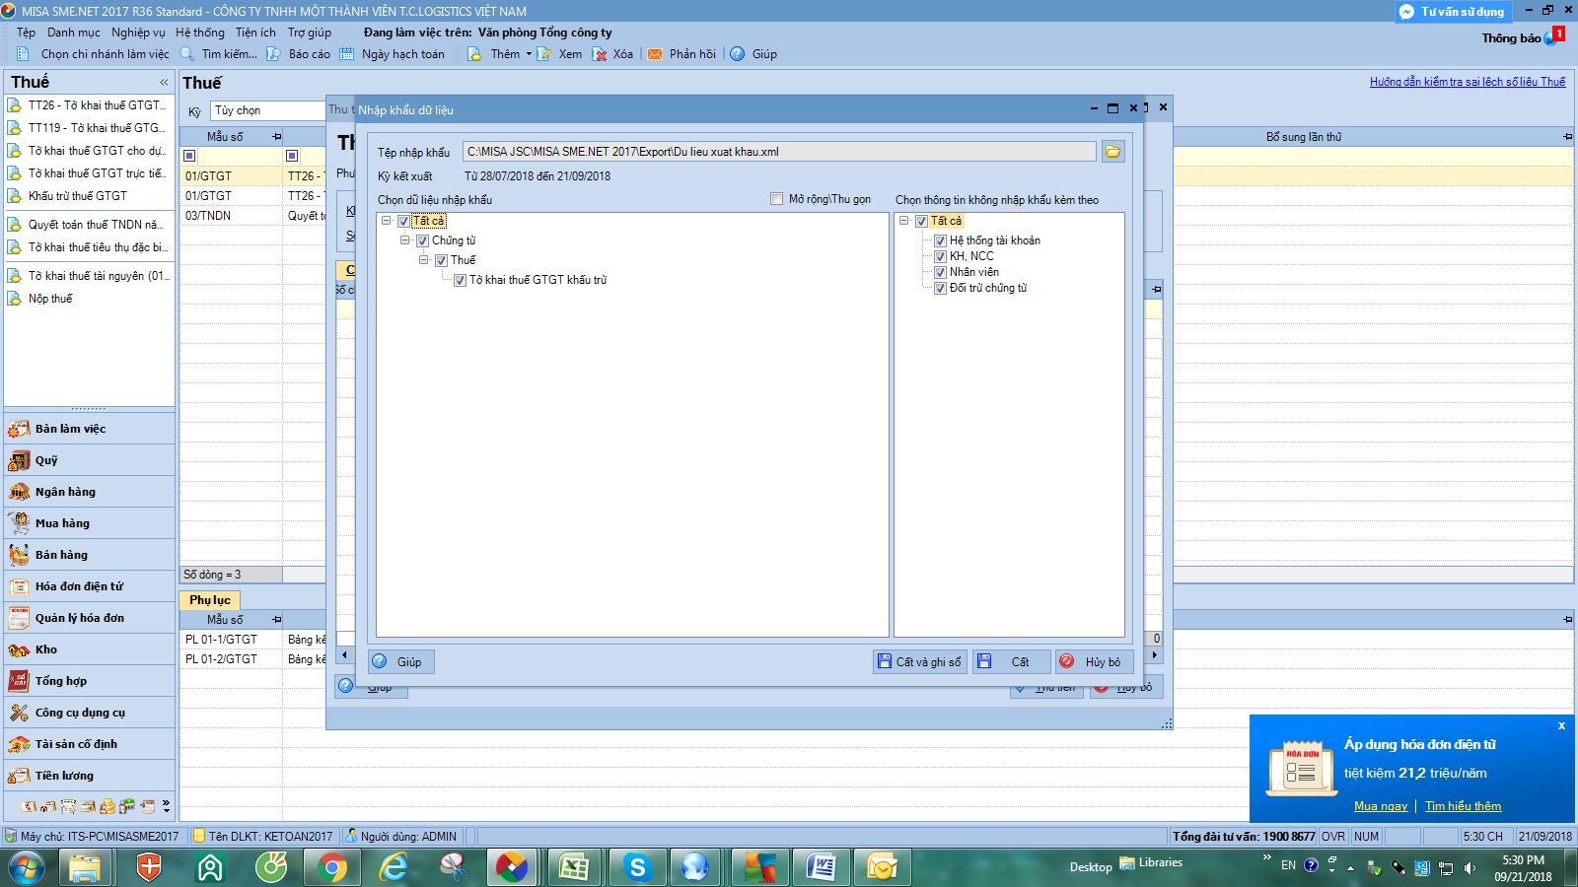The image size is (1578, 887).
Task: Open the Danh mục menu
Action: pyautogui.click(x=74, y=33)
